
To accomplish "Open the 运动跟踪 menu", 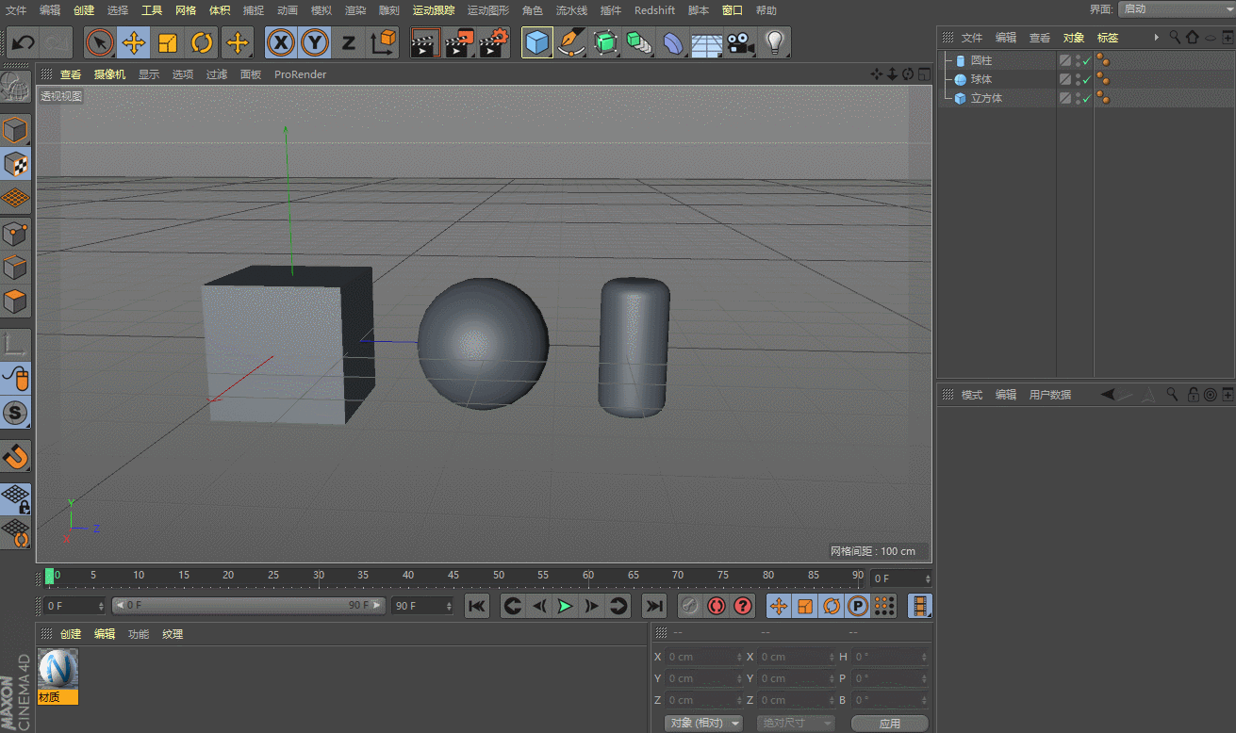I will pos(433,10).
